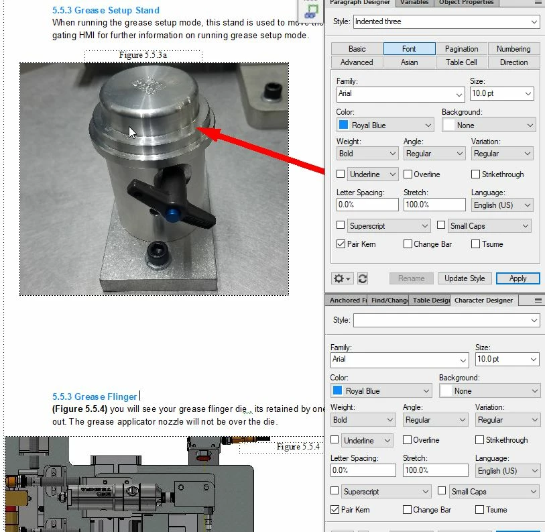Toggle Underline checkbox in Paragraph Designer
The height and width of the screenshot is (532, 545).
(341, 174)
